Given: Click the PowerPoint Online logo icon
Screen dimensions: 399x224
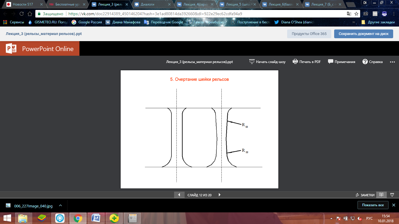Looking at the screenshot, I should coord(11,49).
